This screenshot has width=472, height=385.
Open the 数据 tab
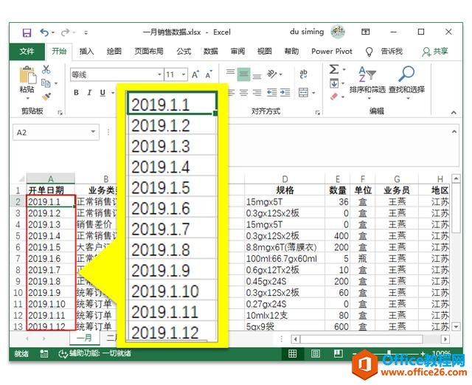pyautogui.click(x=210, y=51)
